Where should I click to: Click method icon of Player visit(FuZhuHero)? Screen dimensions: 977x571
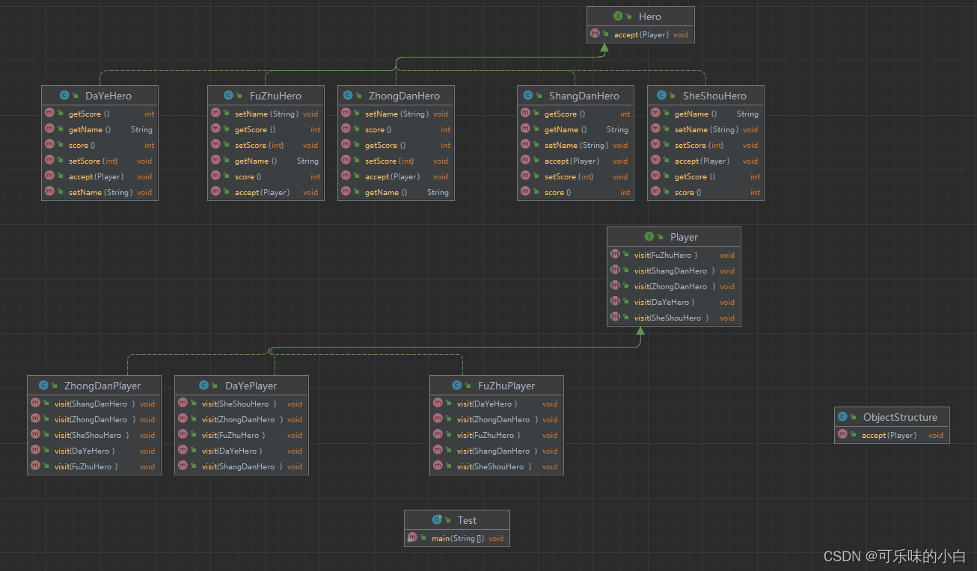click(x=615, y=255)
